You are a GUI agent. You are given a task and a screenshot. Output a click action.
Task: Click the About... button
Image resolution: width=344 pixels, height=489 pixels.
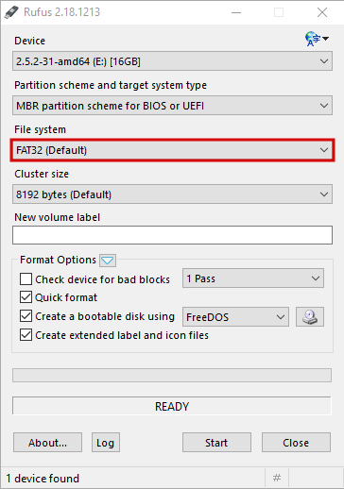47,443
